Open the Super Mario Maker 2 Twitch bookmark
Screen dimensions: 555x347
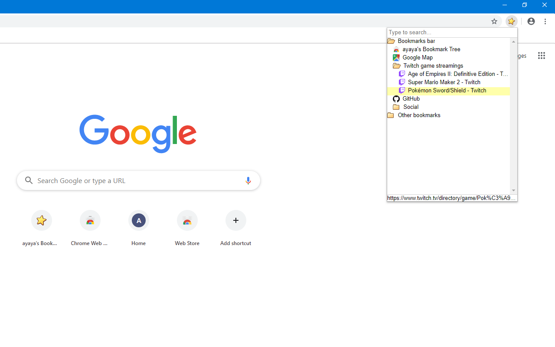444,82
